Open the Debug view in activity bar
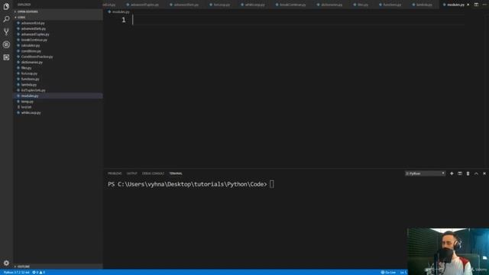Viewport: 489px width, 275px height. pos(6,44)
